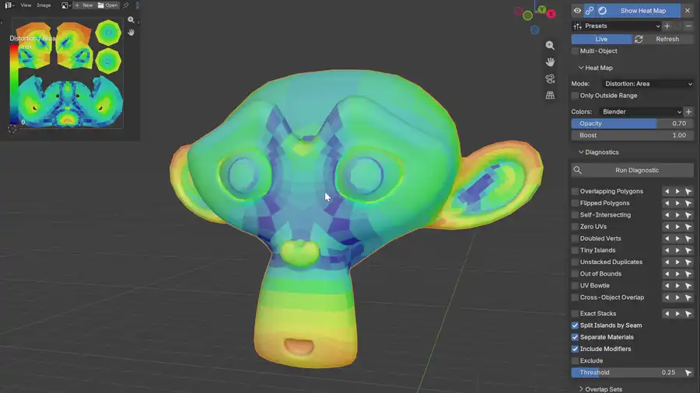
Task: Select previous Overlapping Polygons result arrow
Action: coord(667,191)
